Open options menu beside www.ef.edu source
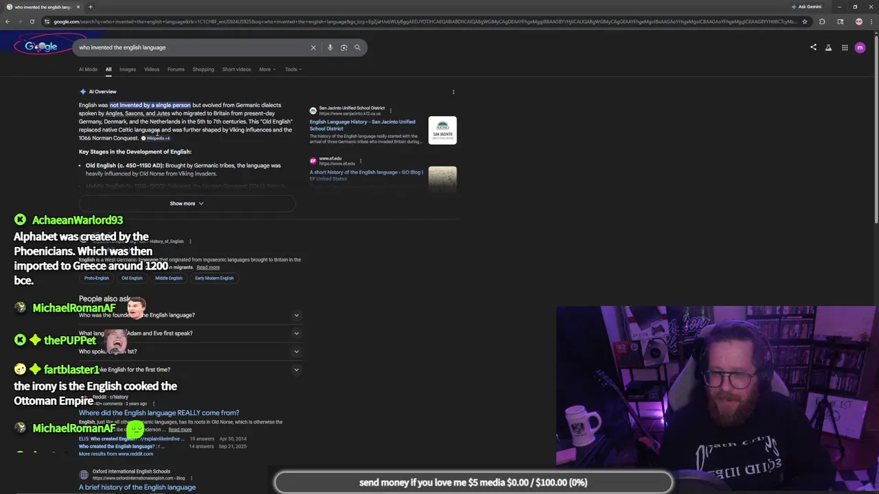Image resolution: width=879 pixels, height=494 pixels. [361, 161]
